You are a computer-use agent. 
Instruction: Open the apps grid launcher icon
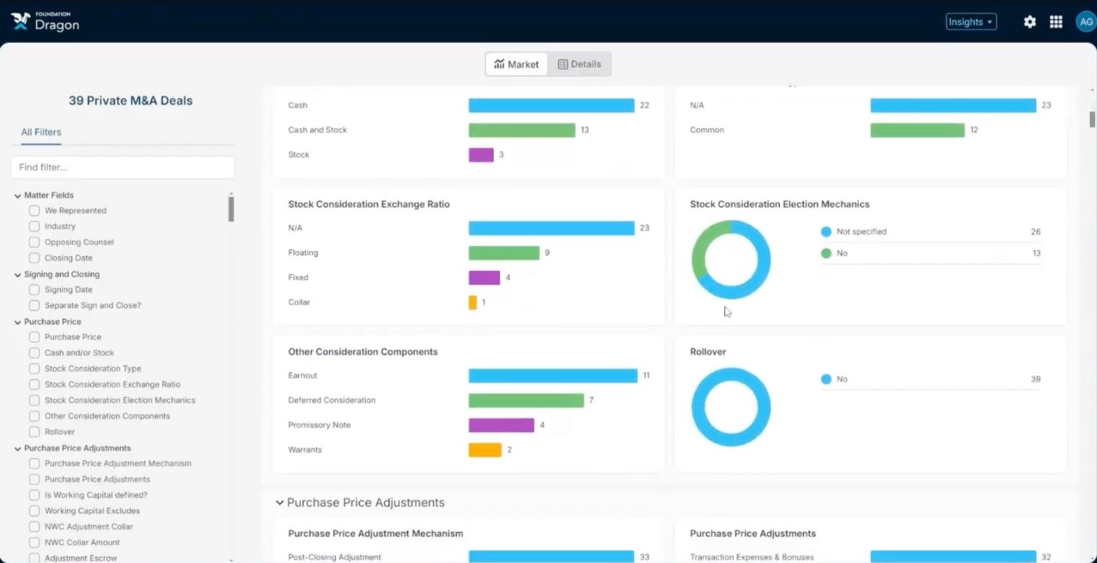click(1056, 22)
